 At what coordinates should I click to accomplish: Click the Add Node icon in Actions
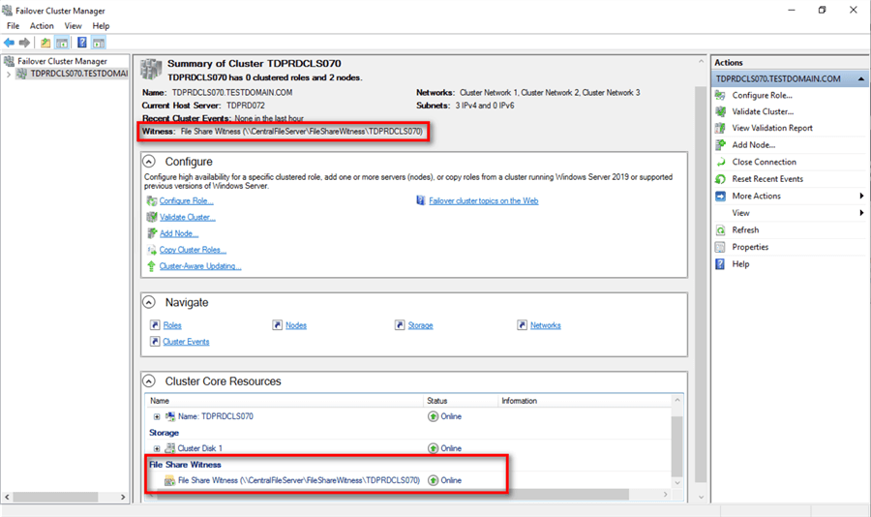721,145
